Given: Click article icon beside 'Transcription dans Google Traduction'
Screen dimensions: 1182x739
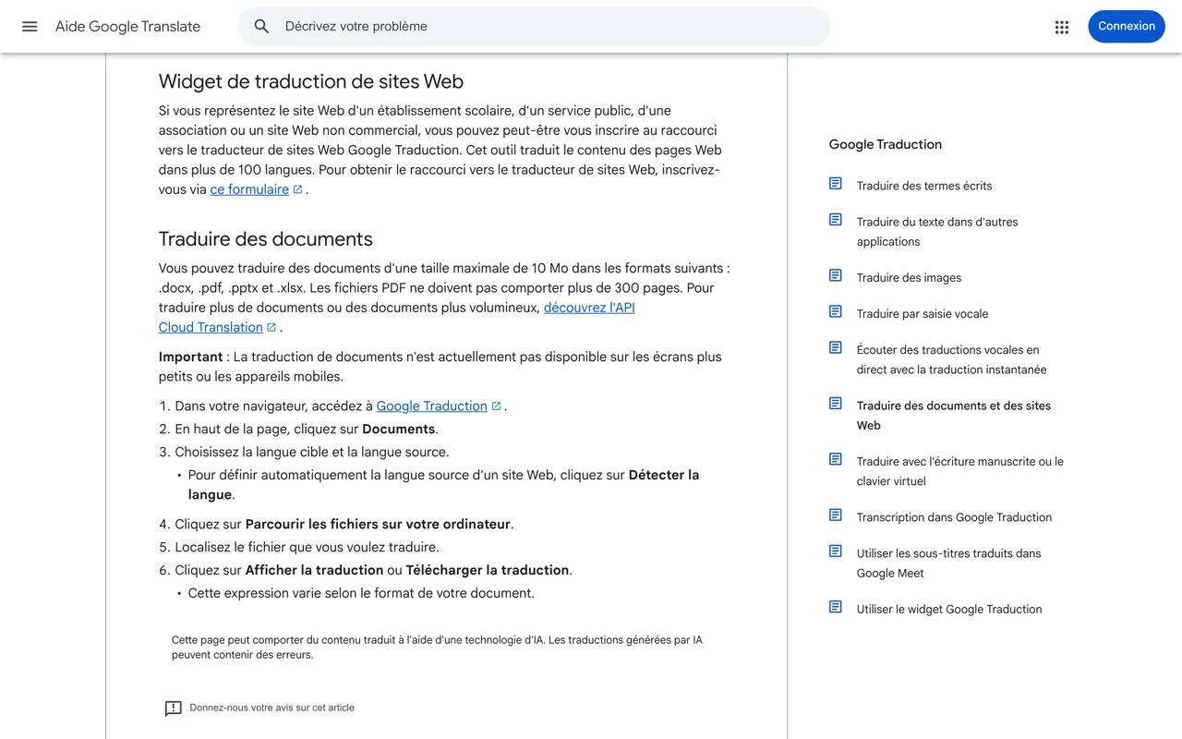Looking at the screenshot, I should 836,515.
